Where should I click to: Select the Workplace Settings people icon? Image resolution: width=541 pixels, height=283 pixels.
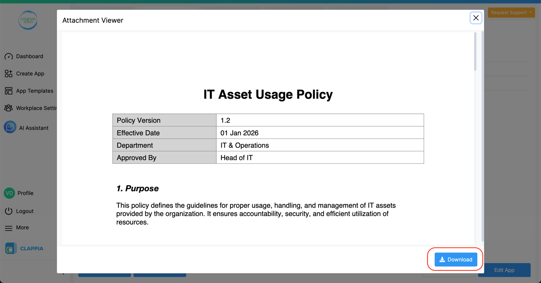[x=8, y=108]
